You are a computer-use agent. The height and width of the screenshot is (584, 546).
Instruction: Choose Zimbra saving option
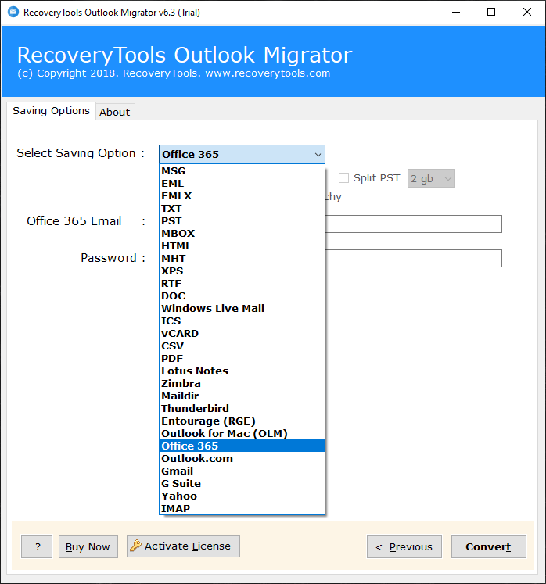(242, 384)
